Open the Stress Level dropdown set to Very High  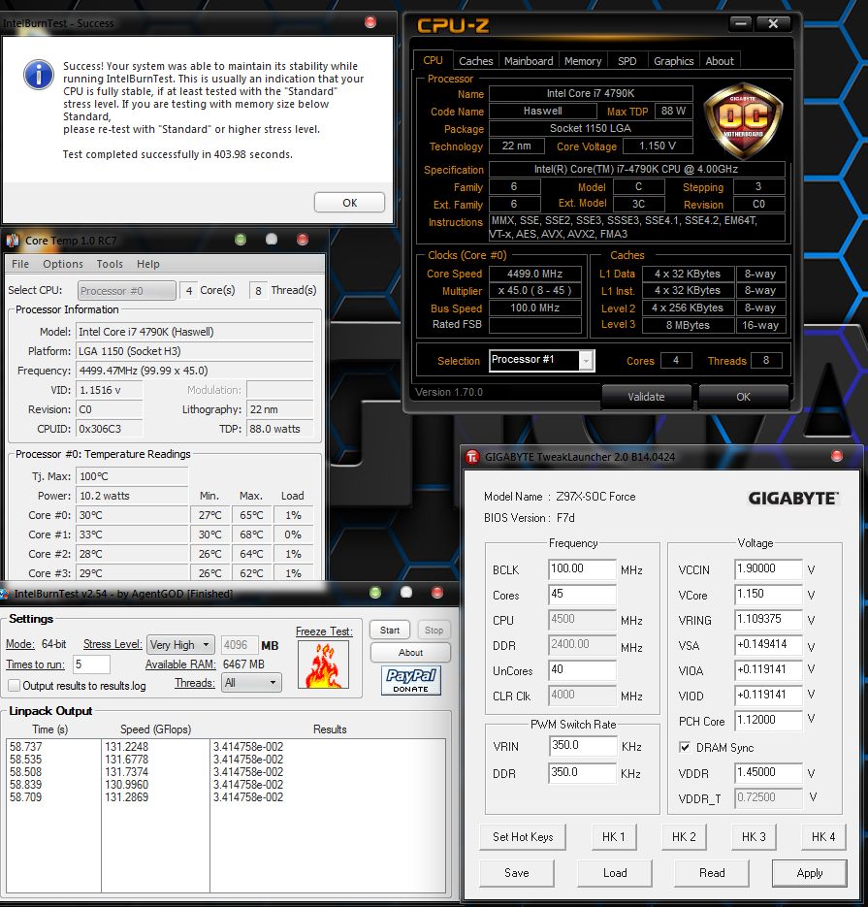(x=180, y=644)
